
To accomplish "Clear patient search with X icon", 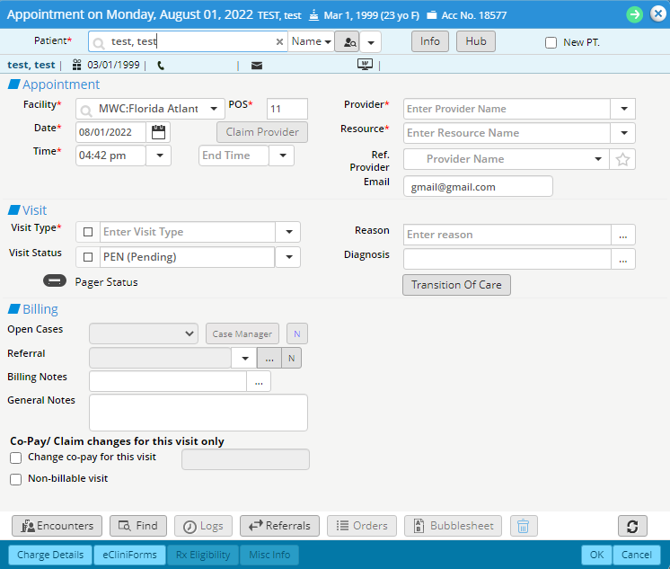I will 279,42.
